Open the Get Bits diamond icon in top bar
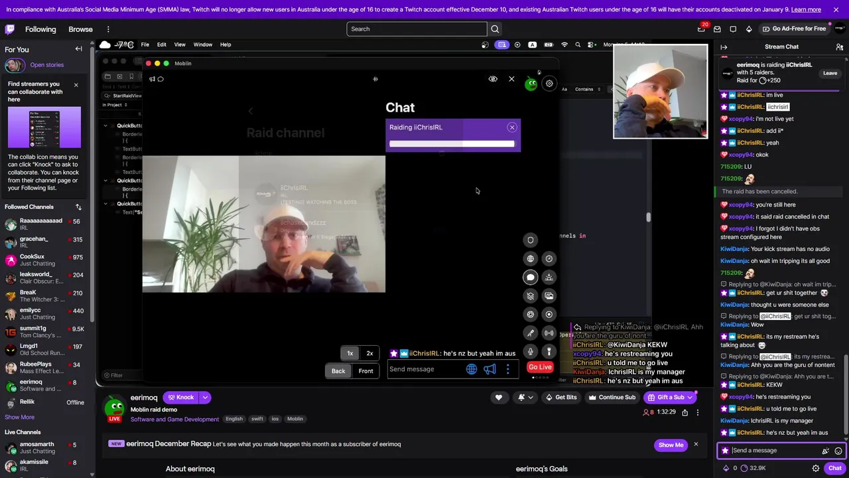Screen dimensions: 849x478 [749, 29]
